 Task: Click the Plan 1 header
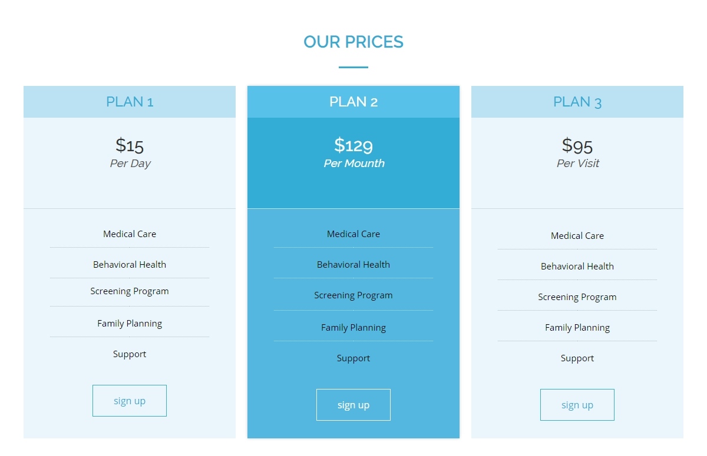point(130,102)
